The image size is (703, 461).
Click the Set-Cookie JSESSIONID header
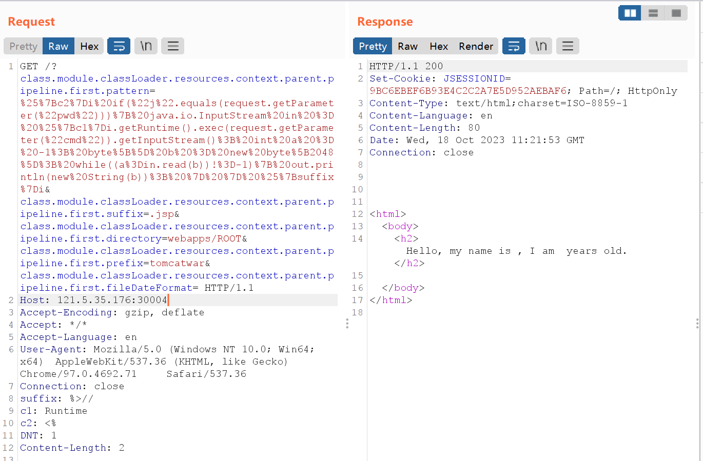click(x=523, y=85)
